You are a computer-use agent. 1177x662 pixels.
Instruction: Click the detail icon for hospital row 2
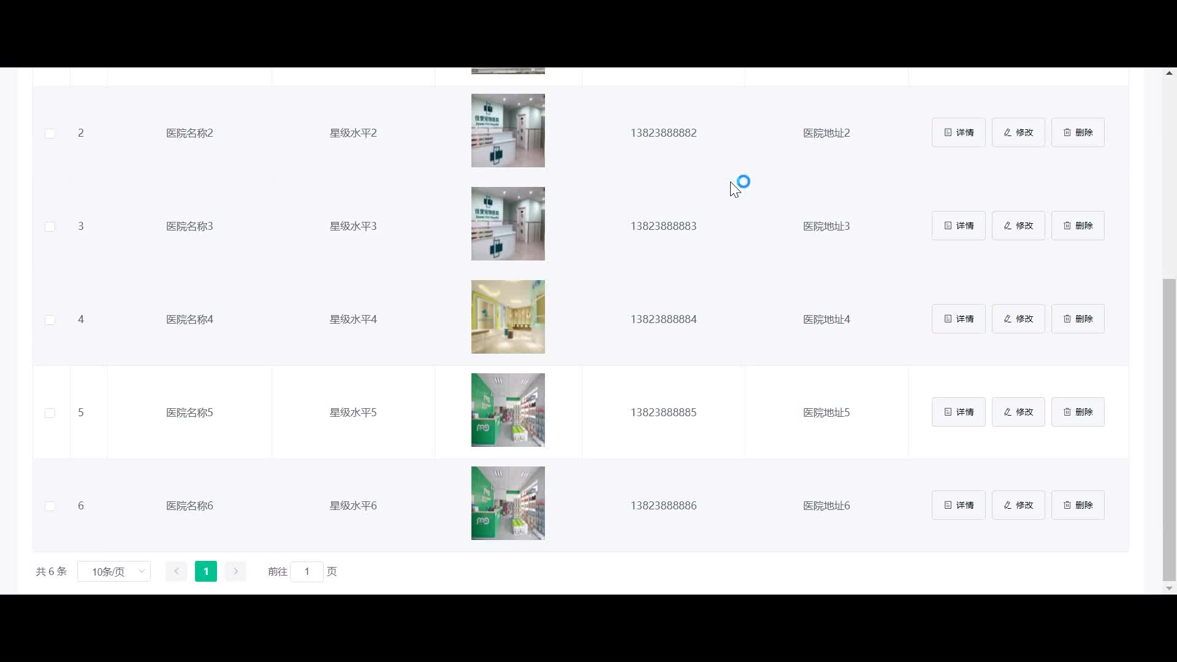pyautogui.click(x=948, y=132)
